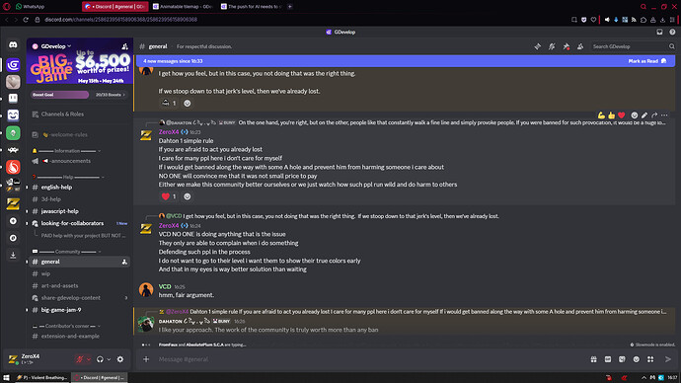Viewport: 681px width, 383px height.
Task: Open the gold Z server icon
Action: pos(13,203)
